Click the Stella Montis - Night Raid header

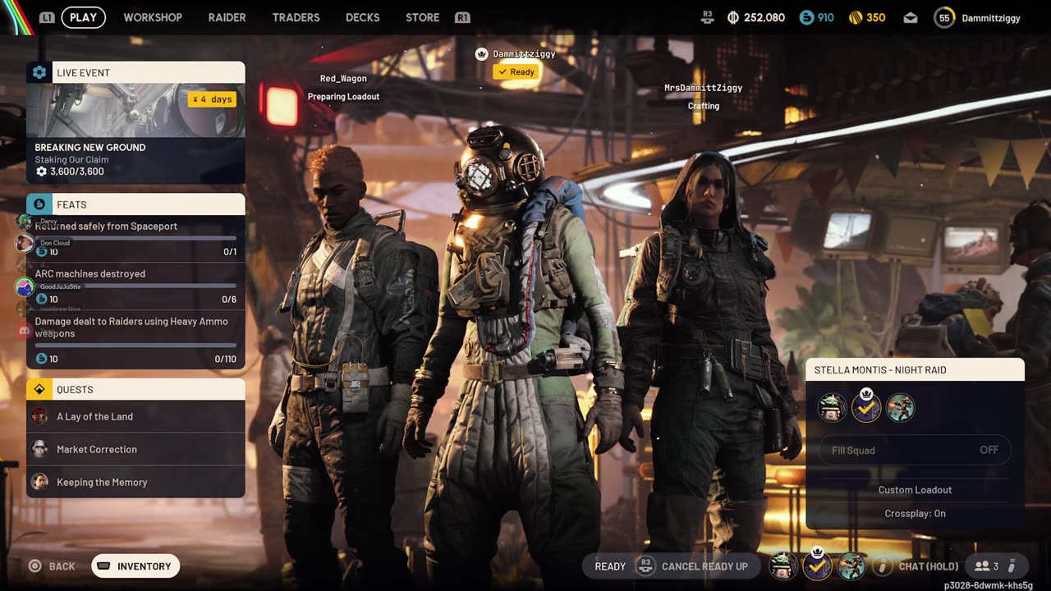915,370
